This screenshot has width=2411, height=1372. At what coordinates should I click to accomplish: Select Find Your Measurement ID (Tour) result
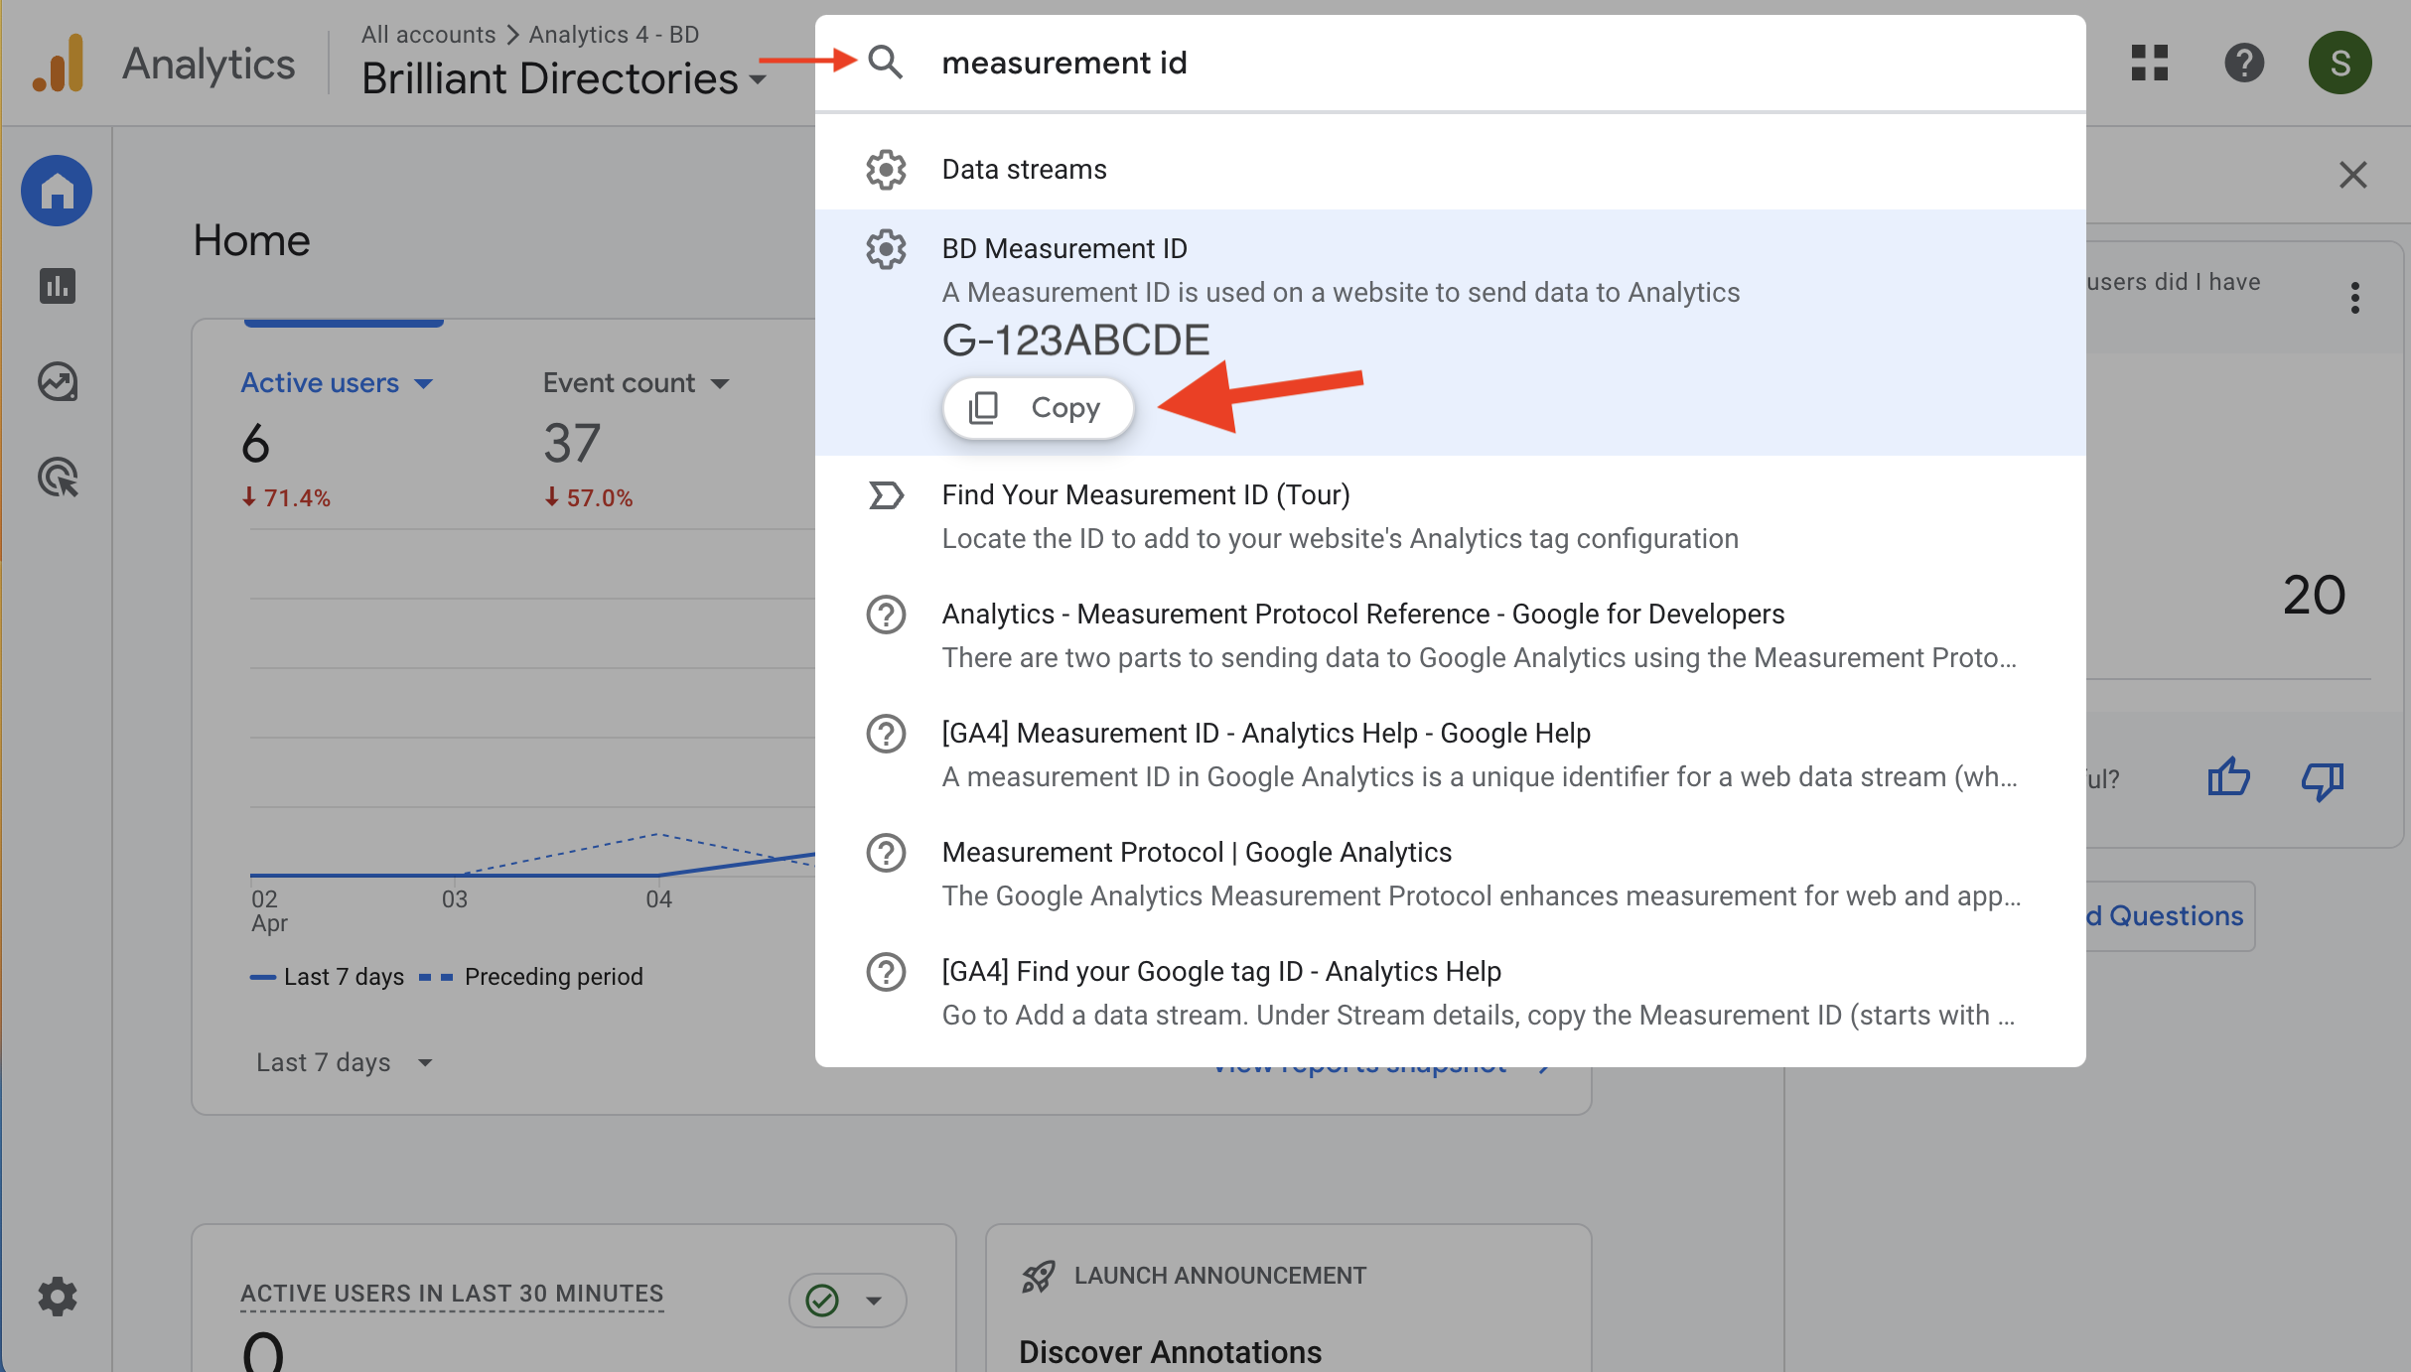coord(1145,495)
